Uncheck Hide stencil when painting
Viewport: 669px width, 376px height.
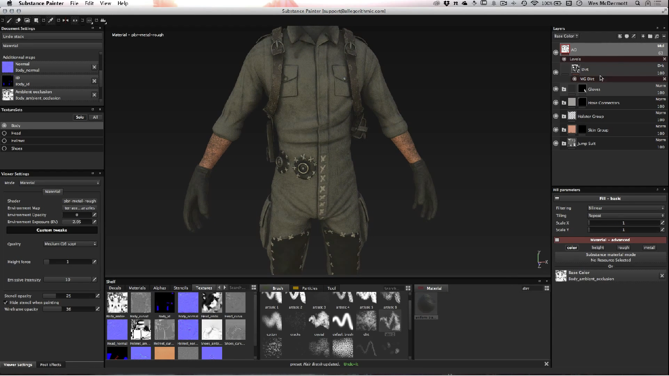tap(6, 303)
